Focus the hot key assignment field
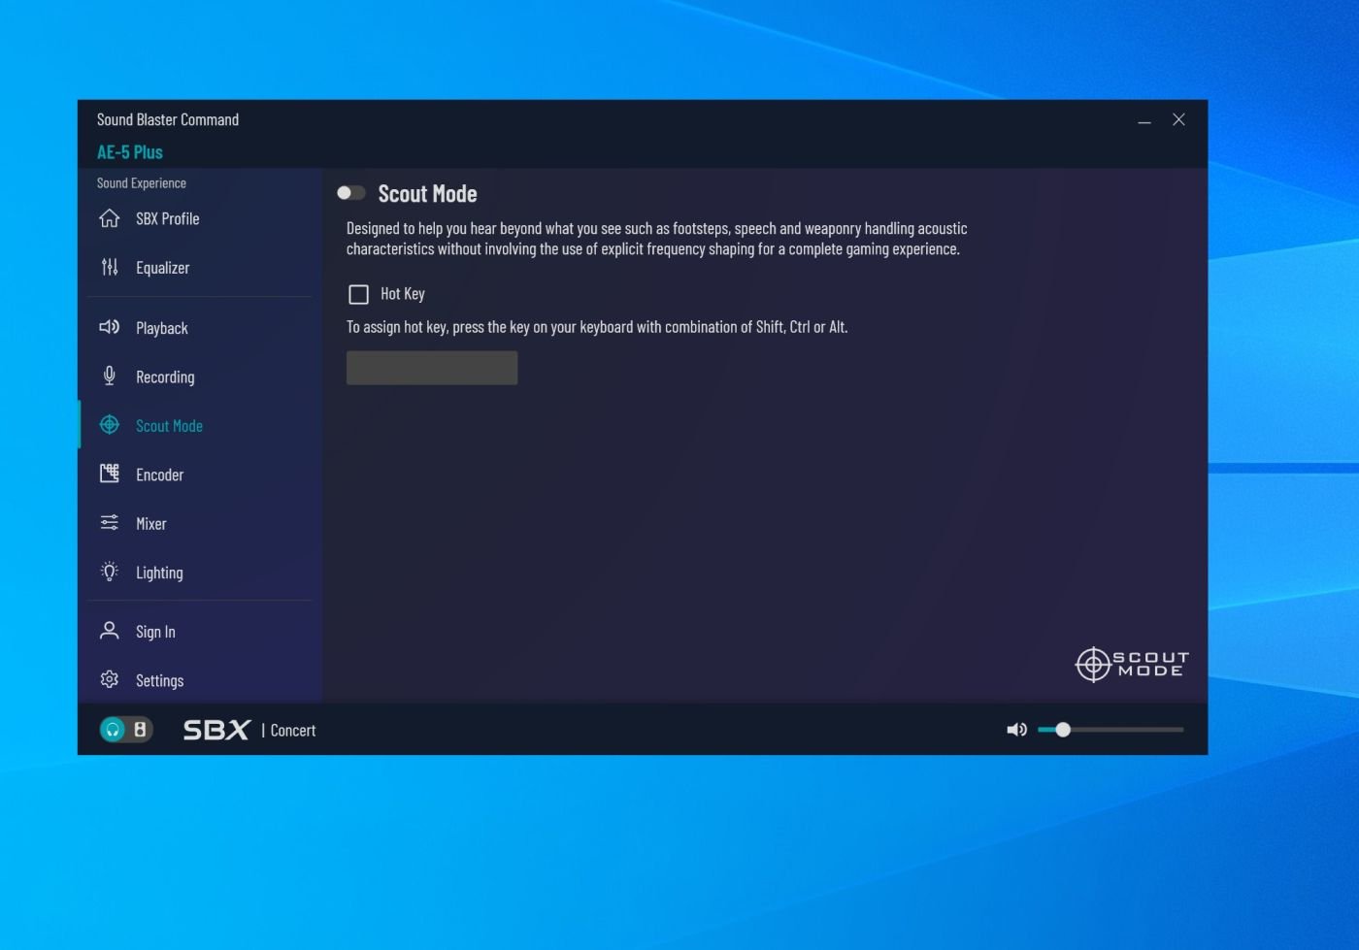1359x950 pixels. click(x=432, y=368)
